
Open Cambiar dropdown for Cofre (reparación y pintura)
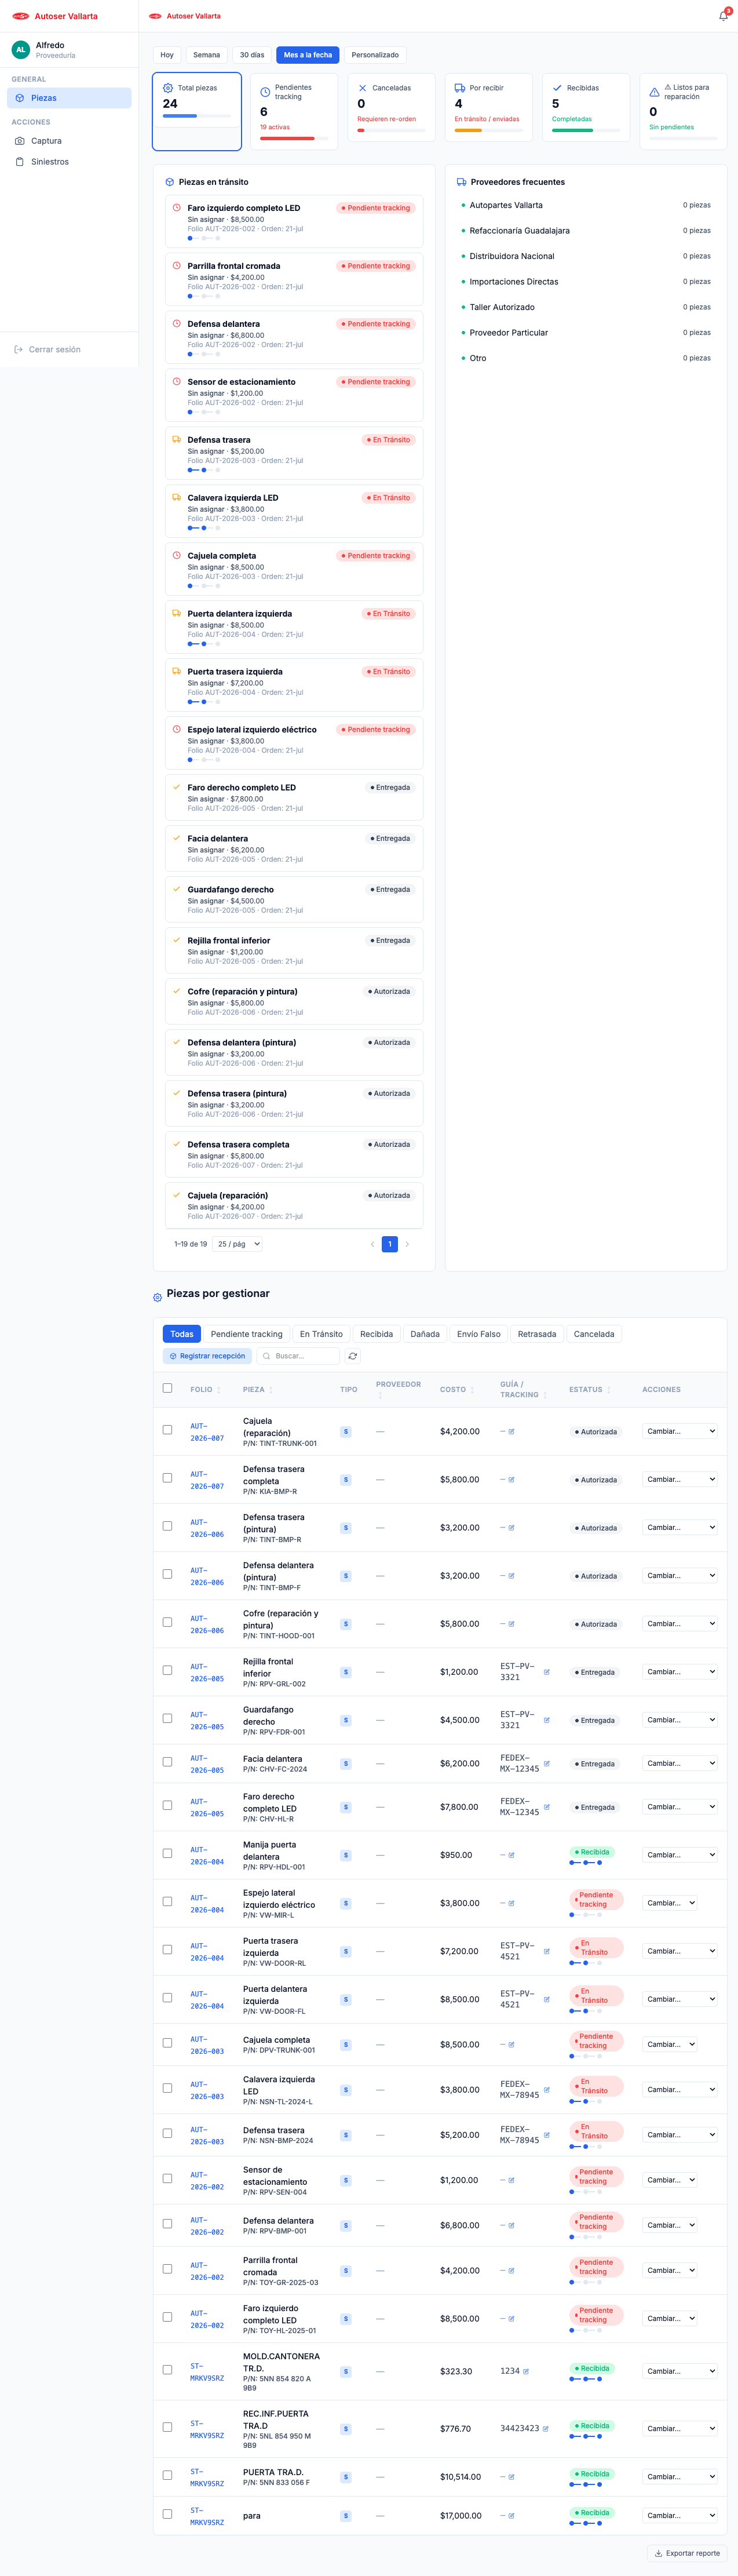coord(680,1624)
